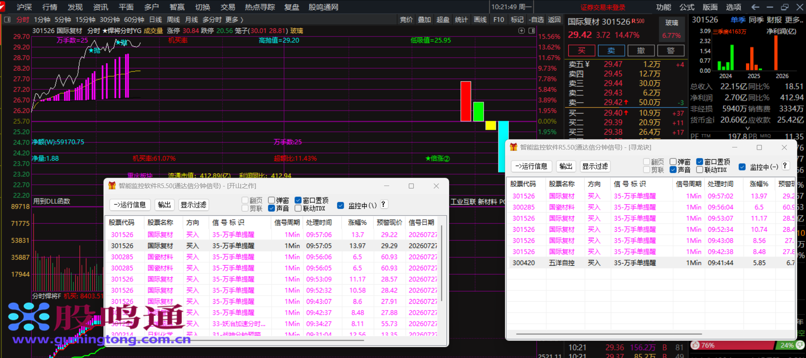Click 显示过滤 in 开山之作 window
The width and height of the screenshot is (806, 358).
(194, 205)
